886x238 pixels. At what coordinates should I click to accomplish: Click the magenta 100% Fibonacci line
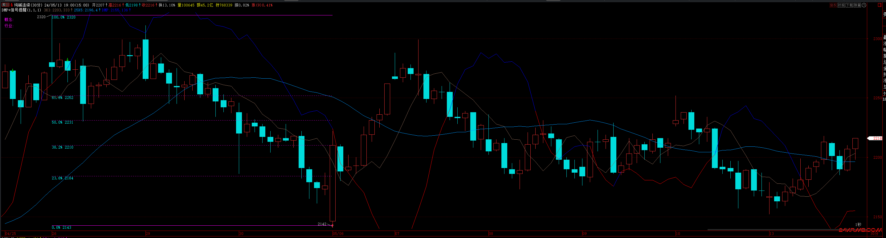(x=193, y=15)
